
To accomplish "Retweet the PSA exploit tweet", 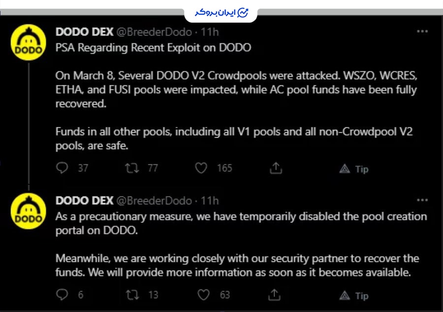I will 132,168.
